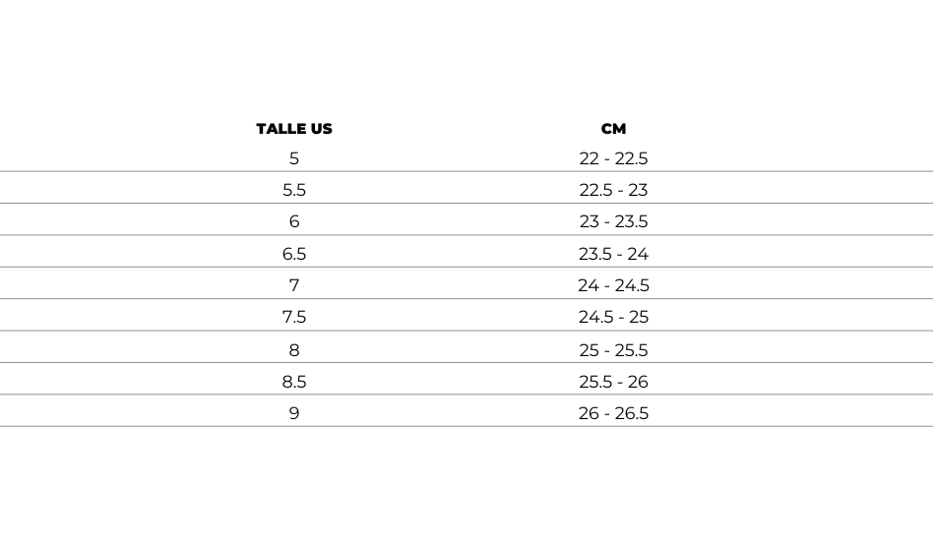Click the 23.5 - 24 cm value
This screenshot has width=933, height=548.
click(613, 254)
